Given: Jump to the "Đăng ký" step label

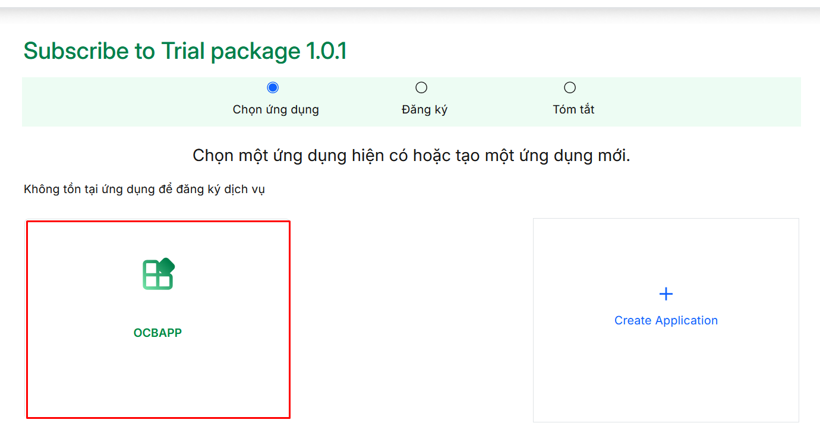Looking at the screenshot, I should coord(424,110).
